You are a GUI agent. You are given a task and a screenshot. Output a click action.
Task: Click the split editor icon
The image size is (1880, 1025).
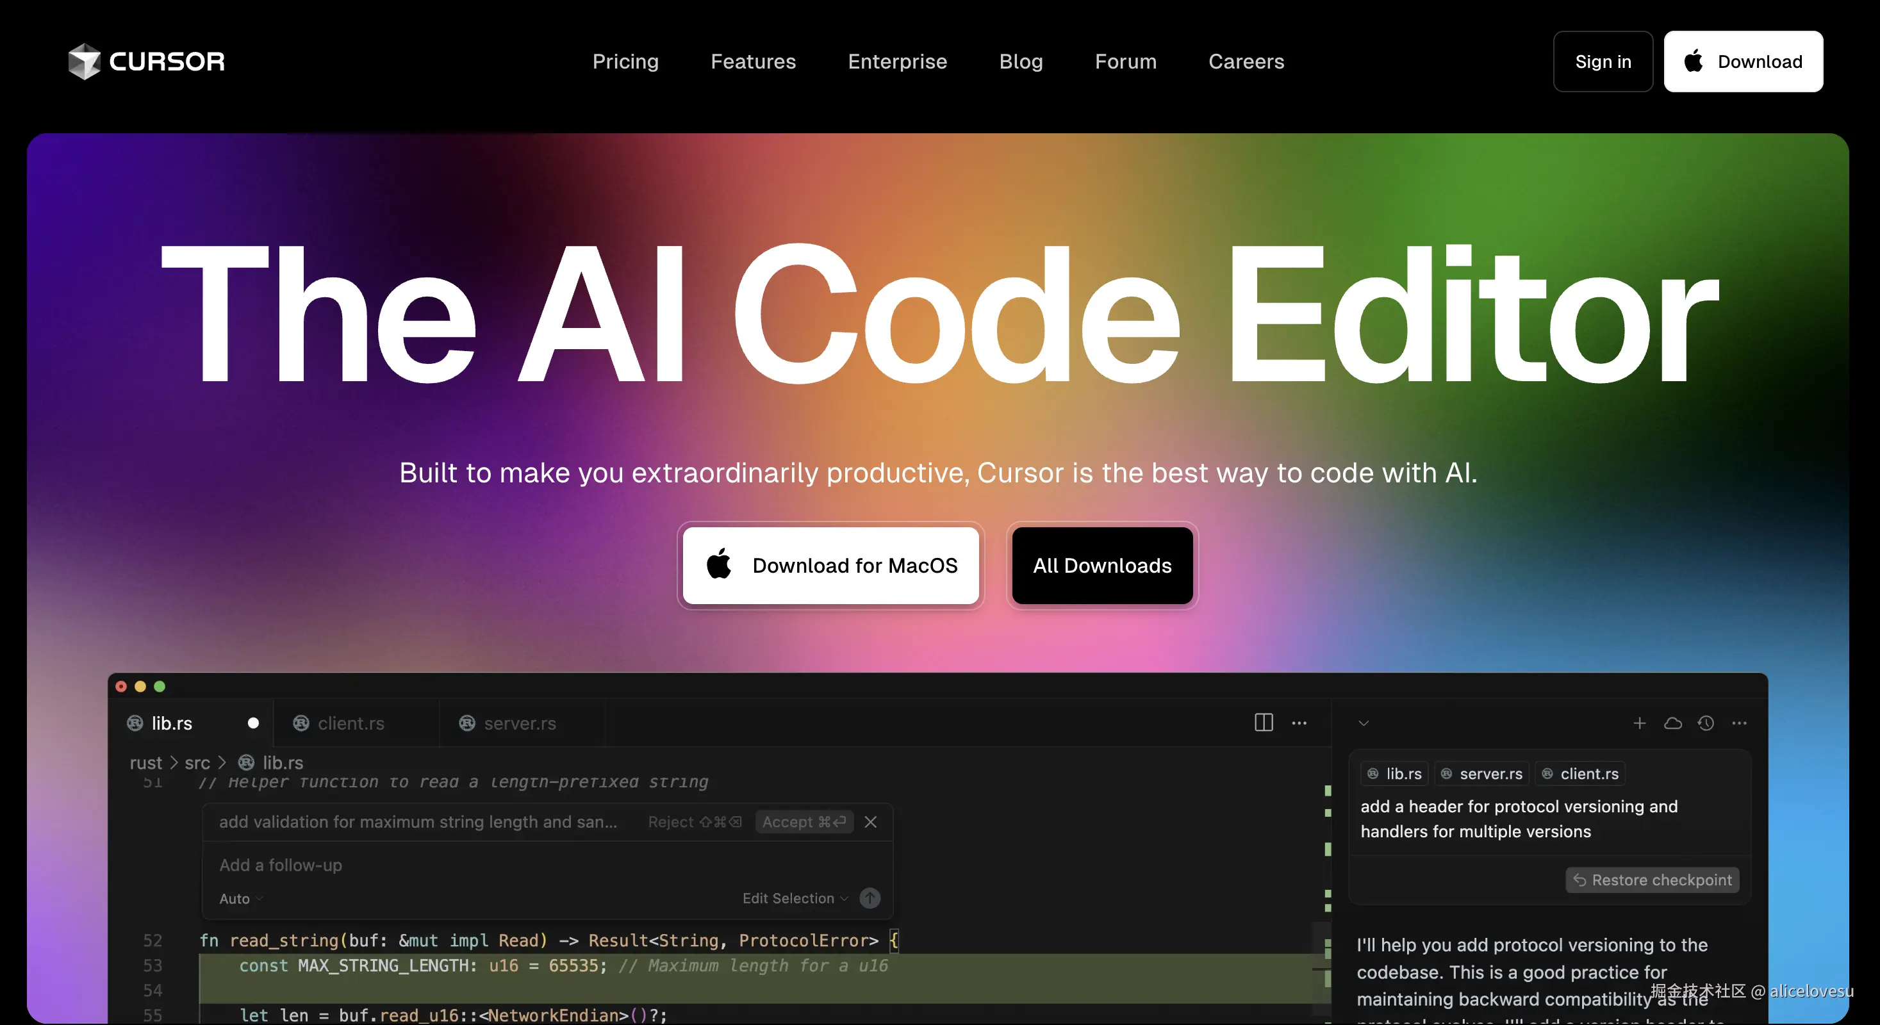click(x=1264, y=722)
